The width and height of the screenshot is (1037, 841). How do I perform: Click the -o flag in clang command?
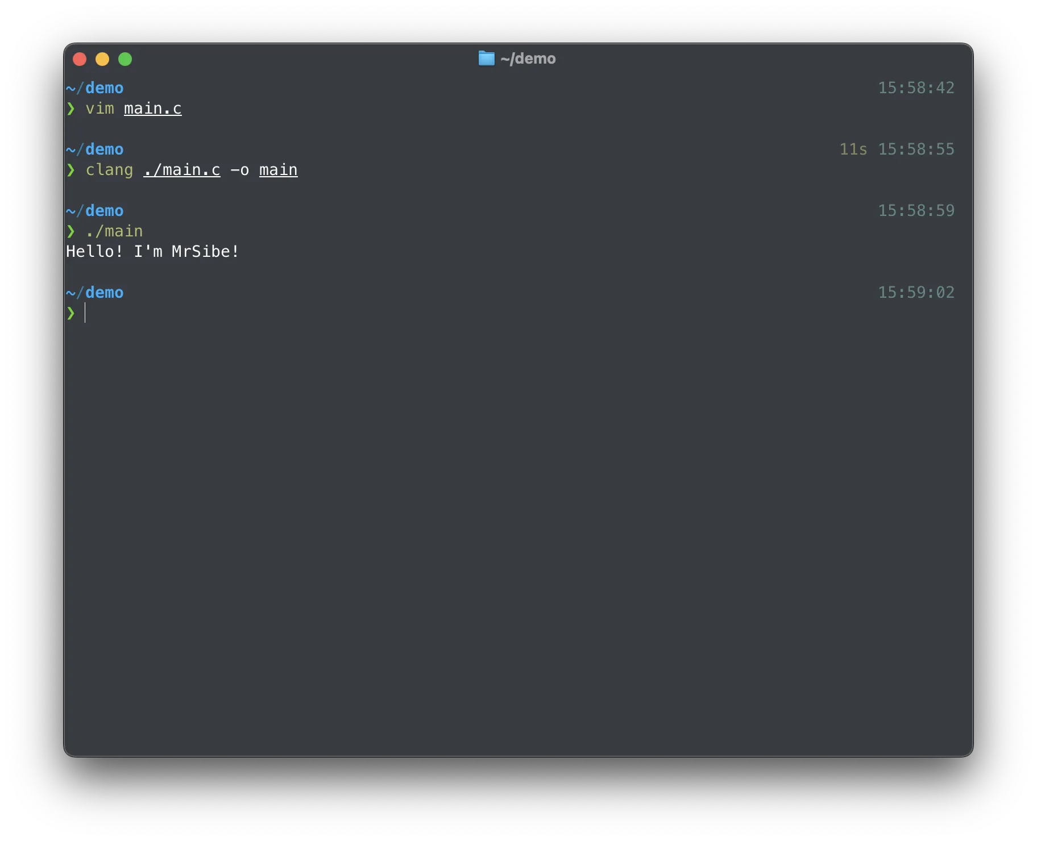click(239, 170)
